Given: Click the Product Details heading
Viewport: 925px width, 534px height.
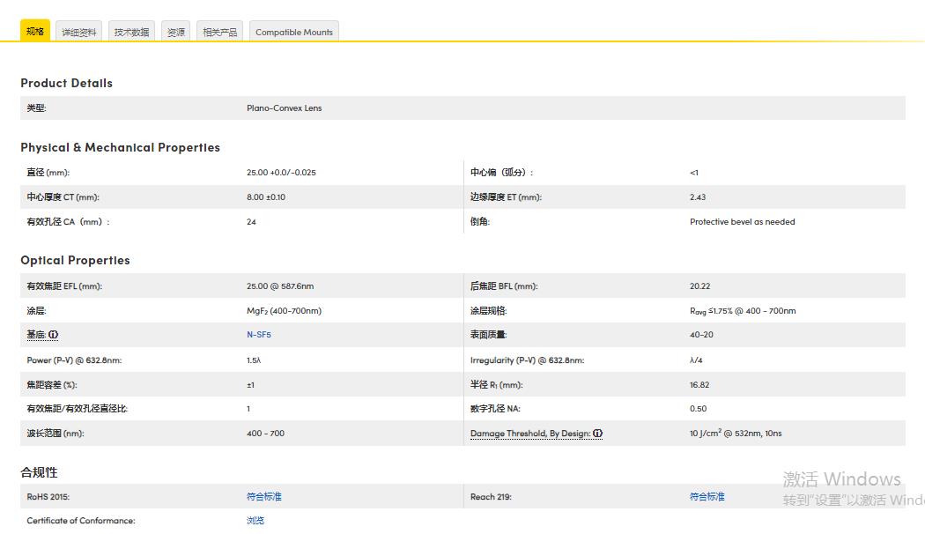Looking at the screenshot, I should click(x=67, y=83).
